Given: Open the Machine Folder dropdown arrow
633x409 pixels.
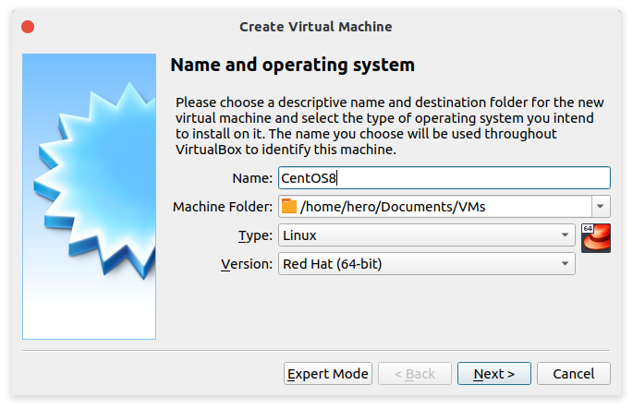Looking at the screenshot, I should coord(601,206).
